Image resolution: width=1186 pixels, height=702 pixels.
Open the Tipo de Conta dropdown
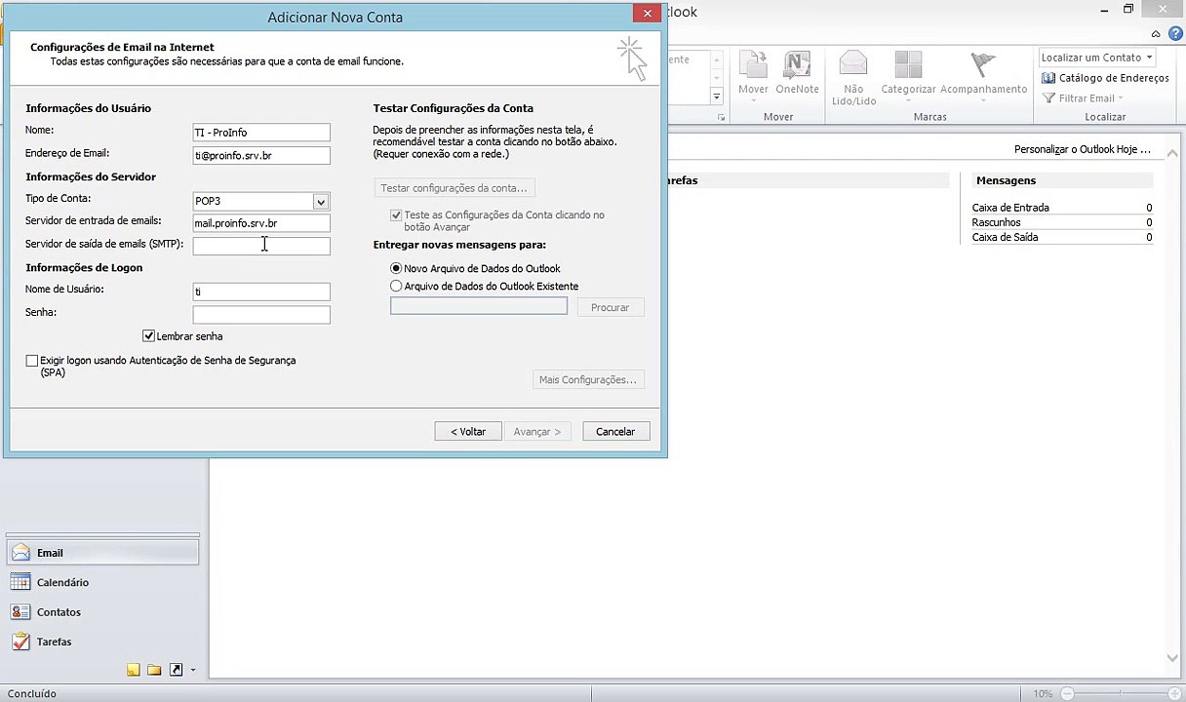(320, 202)
